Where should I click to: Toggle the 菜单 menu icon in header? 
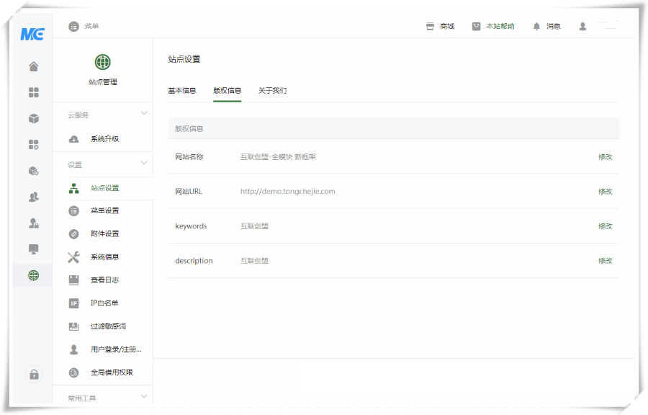73,27
